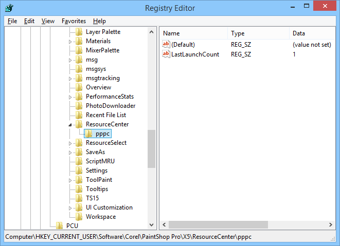The height and width of the screenshot is (246, 340).
Task: Open the Help menu
Action: point(99,21)
